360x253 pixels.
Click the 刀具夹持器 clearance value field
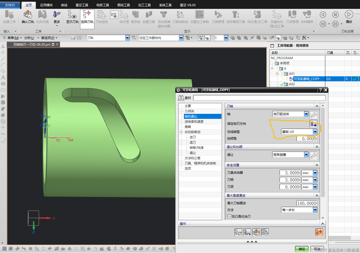point(290,173)
